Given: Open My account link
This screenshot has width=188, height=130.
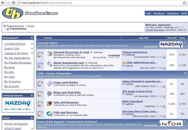Looking at the screenshot, I should click(x=11, y=86).
